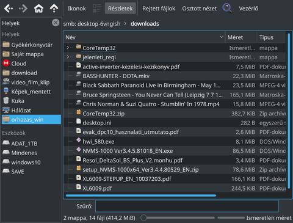Open video_film_klip place
The width and height of the screenshot is (293, 223).
[x=31, y=82]
